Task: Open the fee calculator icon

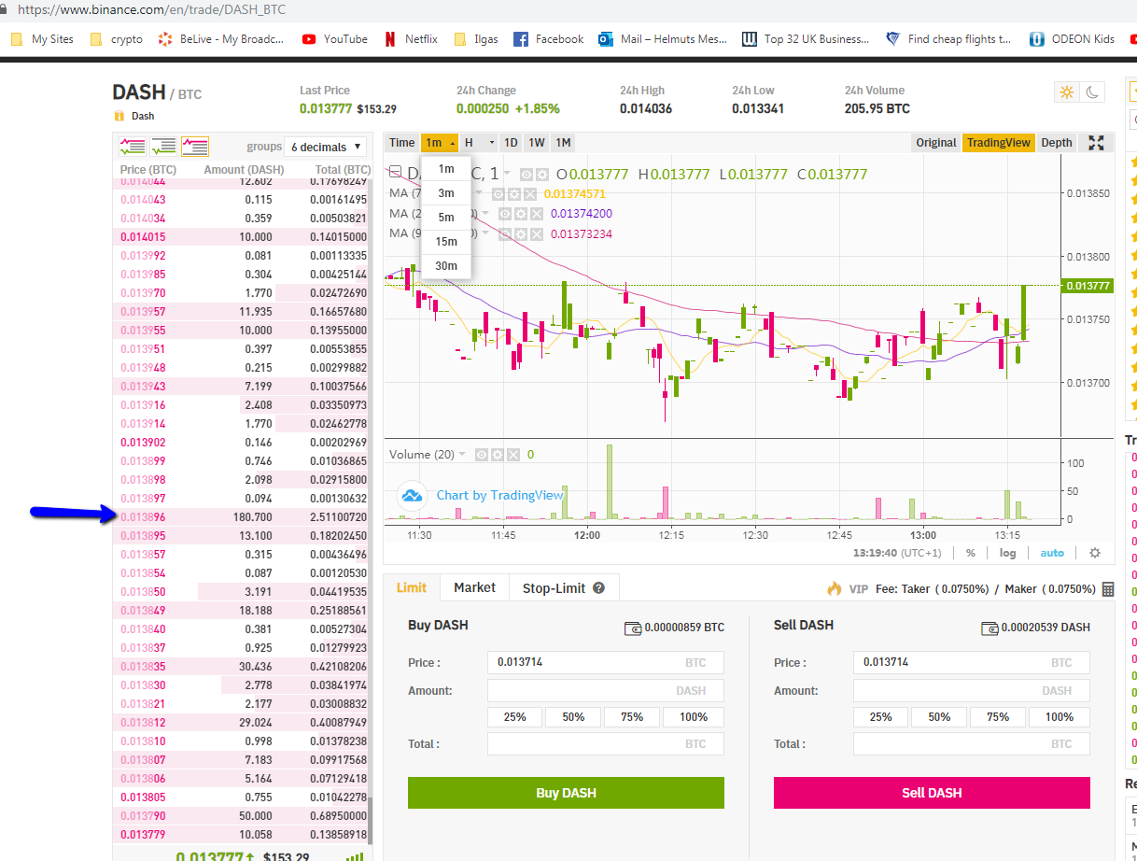Action: (x=1108, y=589)
